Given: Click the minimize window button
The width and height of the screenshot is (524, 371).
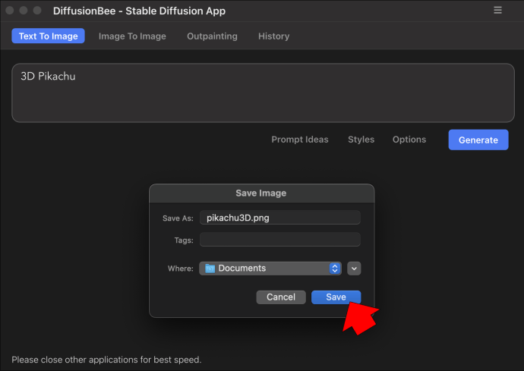Looking at the screenshot, I should [24, 11].
